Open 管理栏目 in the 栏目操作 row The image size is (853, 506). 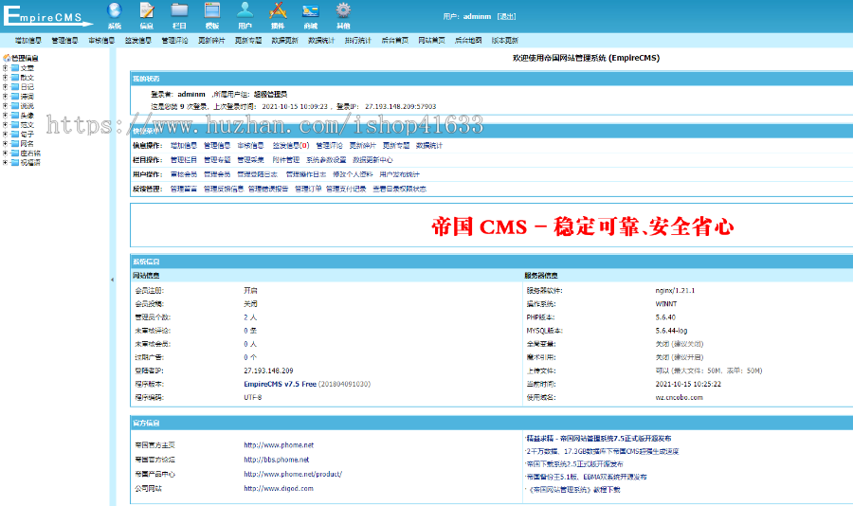(184, 160)
